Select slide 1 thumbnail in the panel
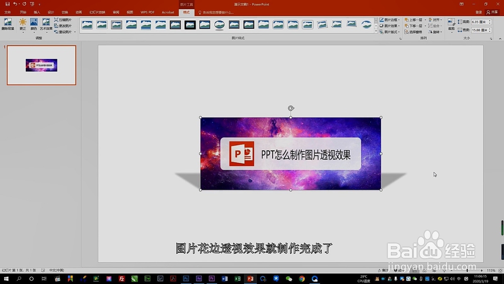504x284 pixels. tap(41, 65)
